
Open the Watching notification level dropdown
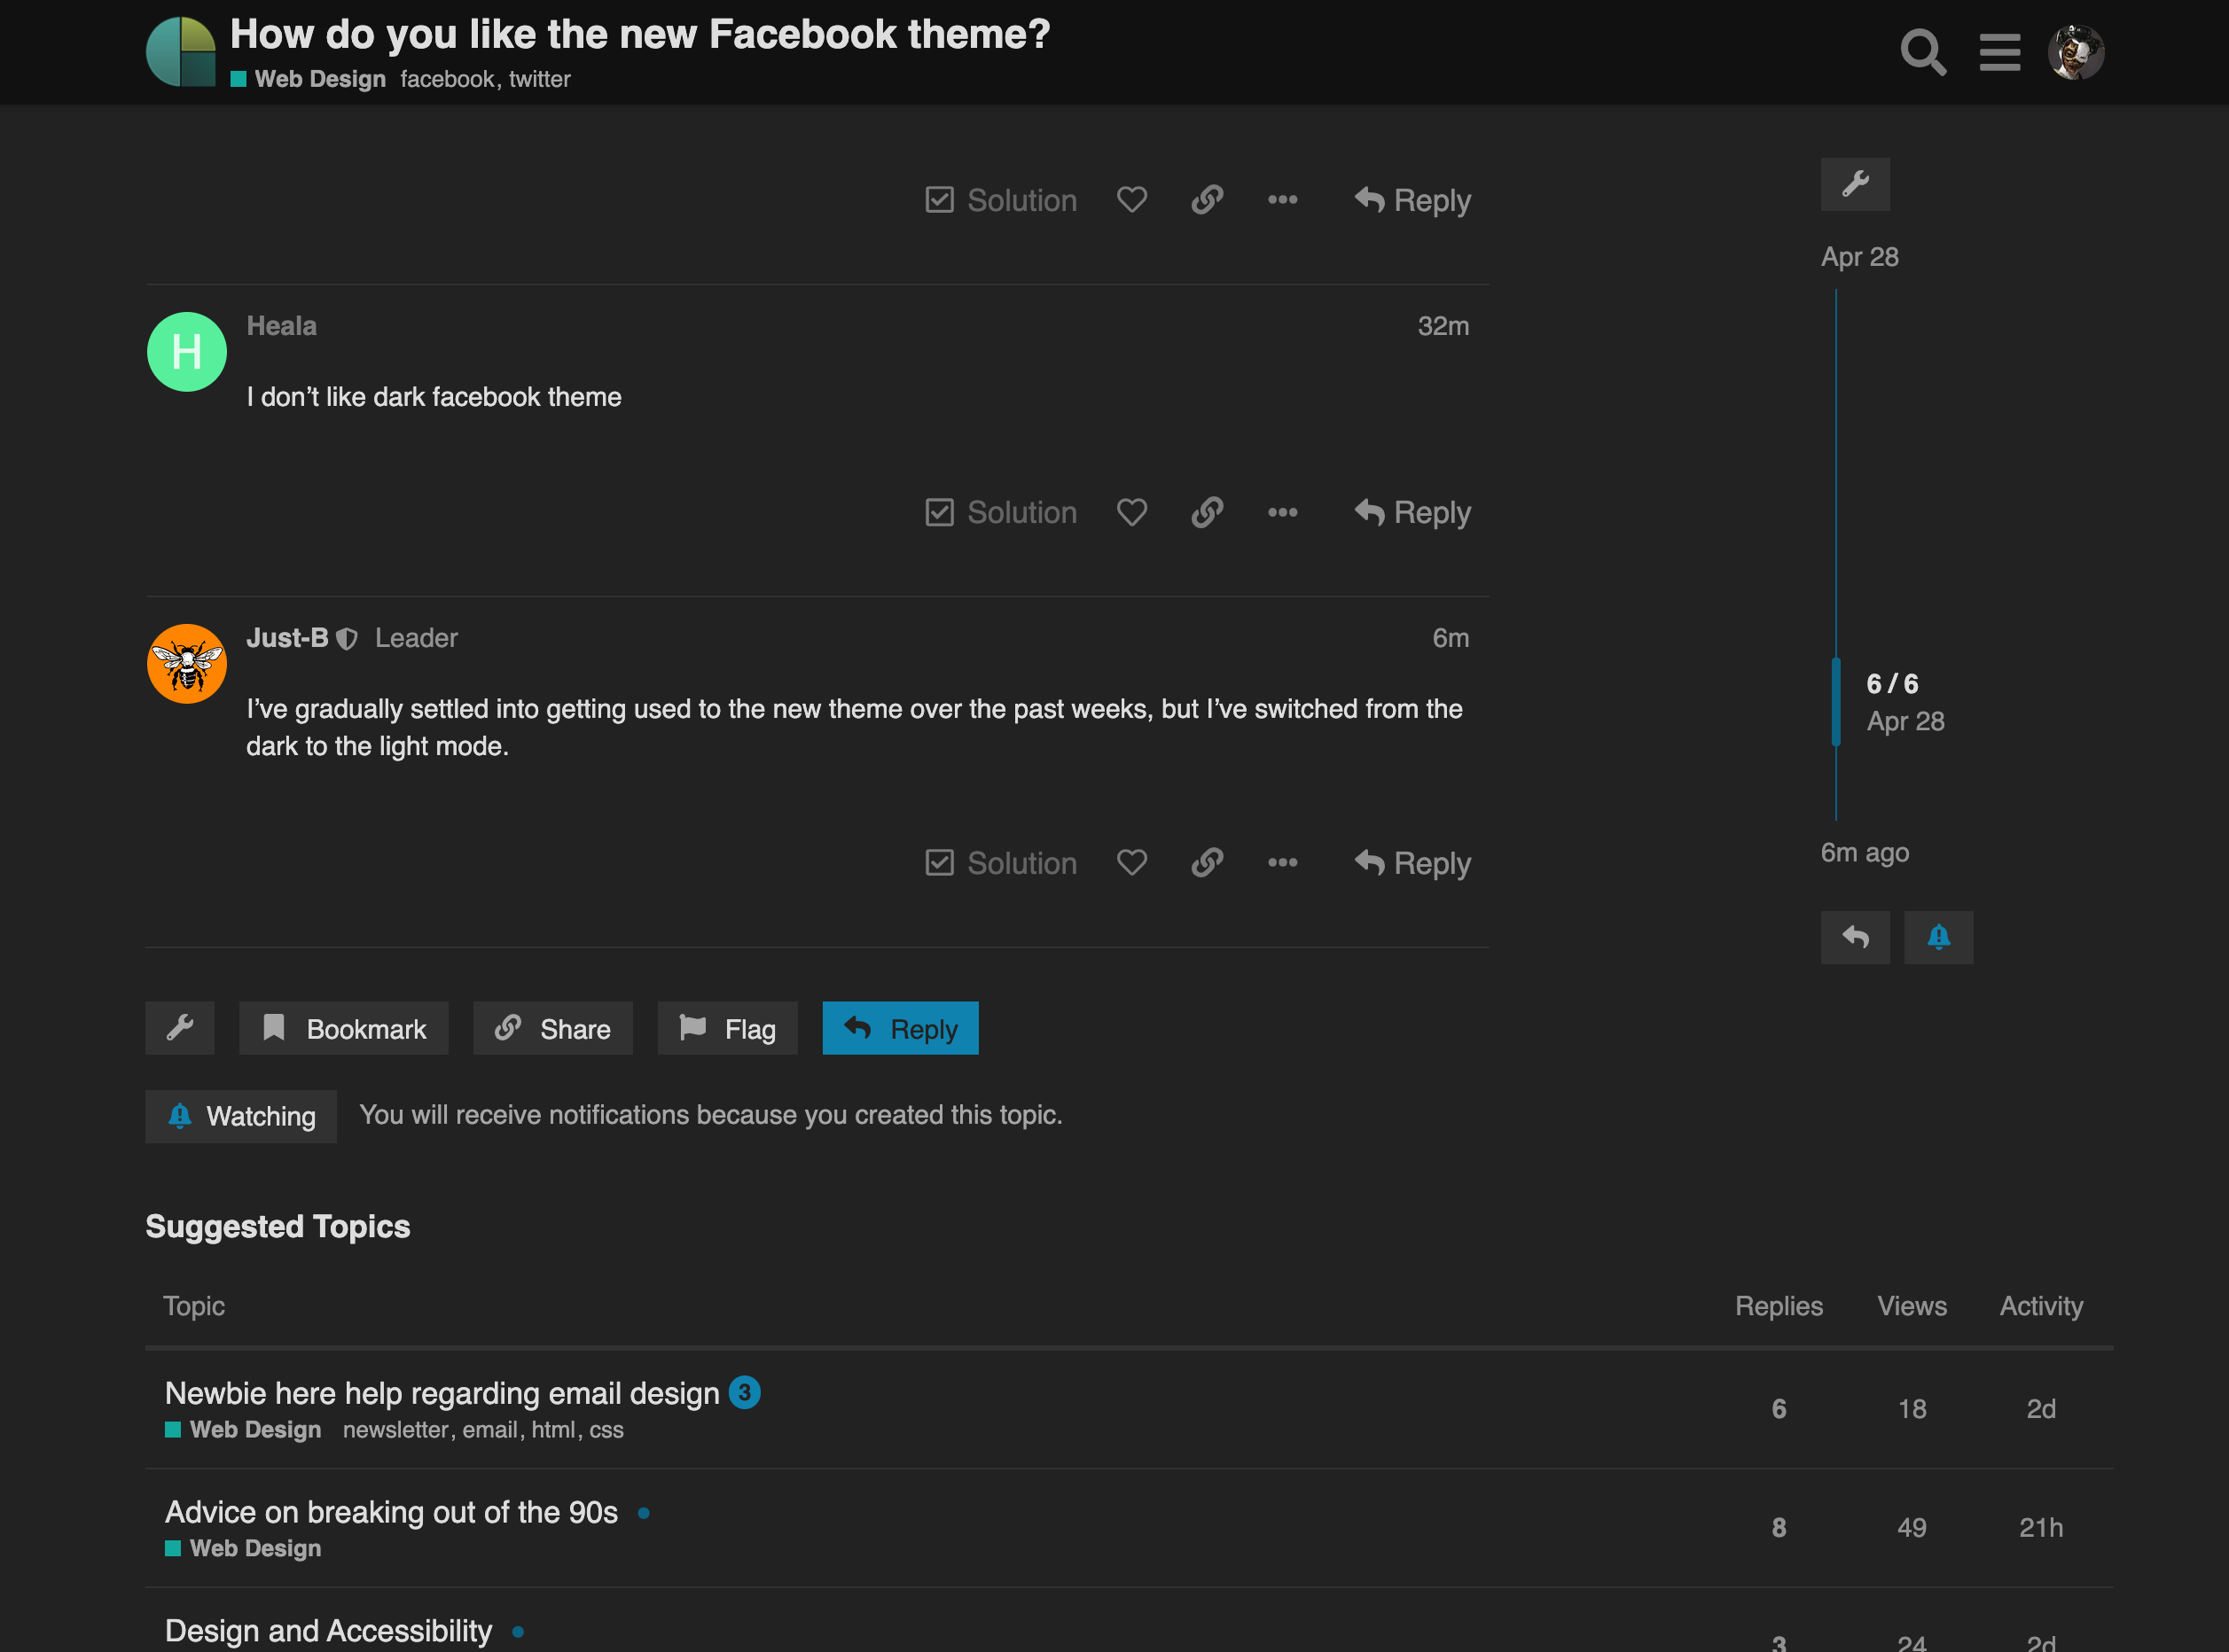[241, 1116]
